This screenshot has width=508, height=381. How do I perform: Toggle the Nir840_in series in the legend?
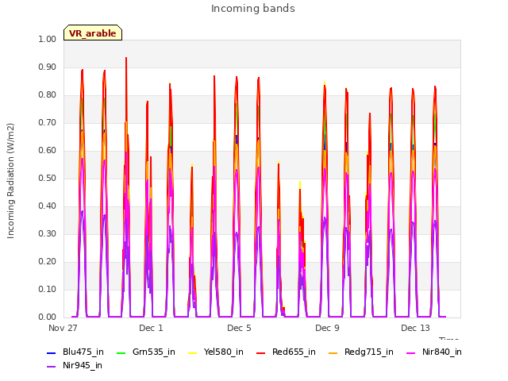pos(434,352)
